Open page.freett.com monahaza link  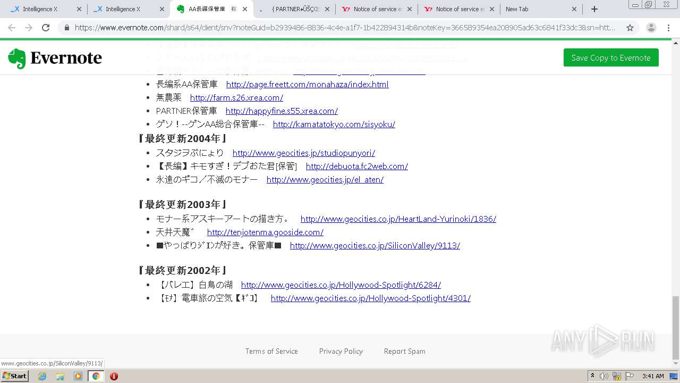pos(307,84)
